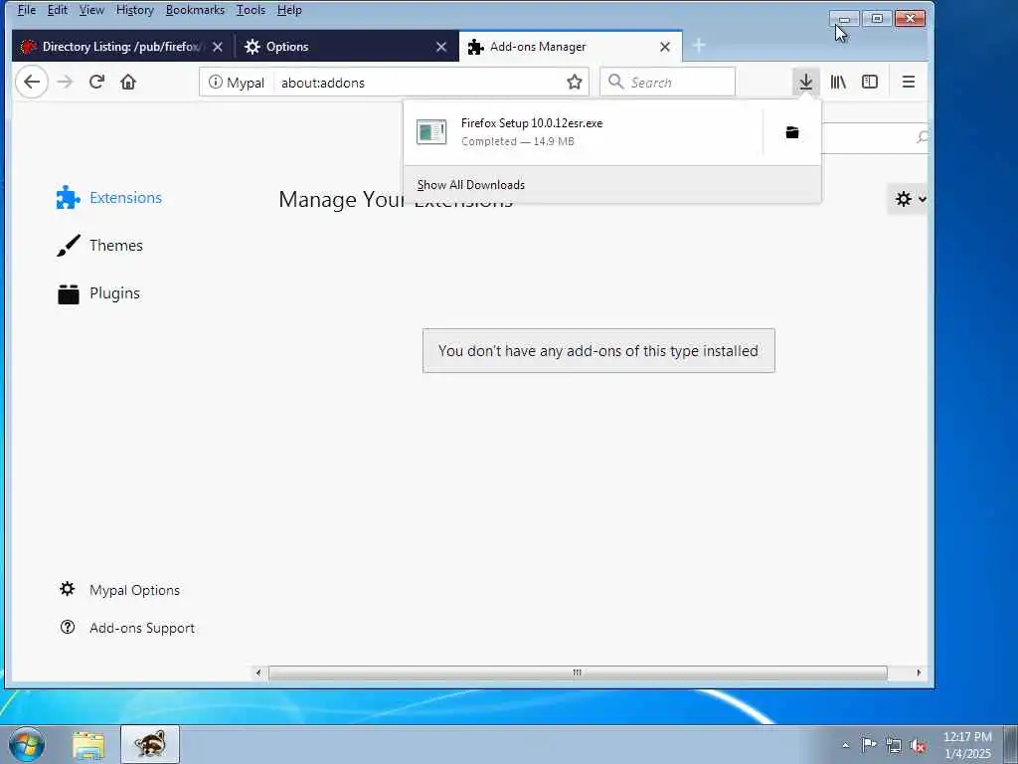Click the scrollbar left arrow
This screenshot has width=1018, height=764.
[x=258, y=672]
